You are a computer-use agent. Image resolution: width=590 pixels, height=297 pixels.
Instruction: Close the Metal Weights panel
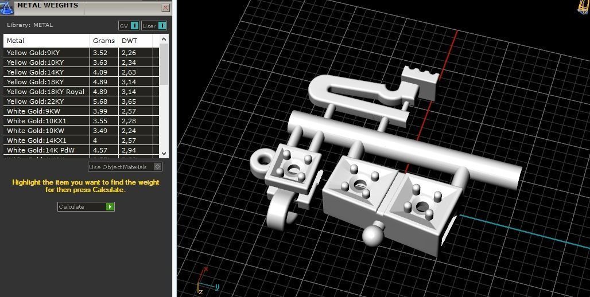click(165, 7)
